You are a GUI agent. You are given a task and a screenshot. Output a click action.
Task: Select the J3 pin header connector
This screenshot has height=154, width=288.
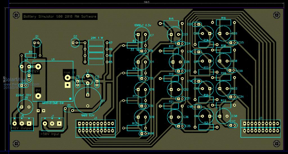click(x=96, y=128)
